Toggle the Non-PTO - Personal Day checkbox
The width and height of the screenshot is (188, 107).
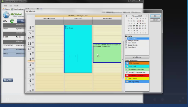[127, 72]
